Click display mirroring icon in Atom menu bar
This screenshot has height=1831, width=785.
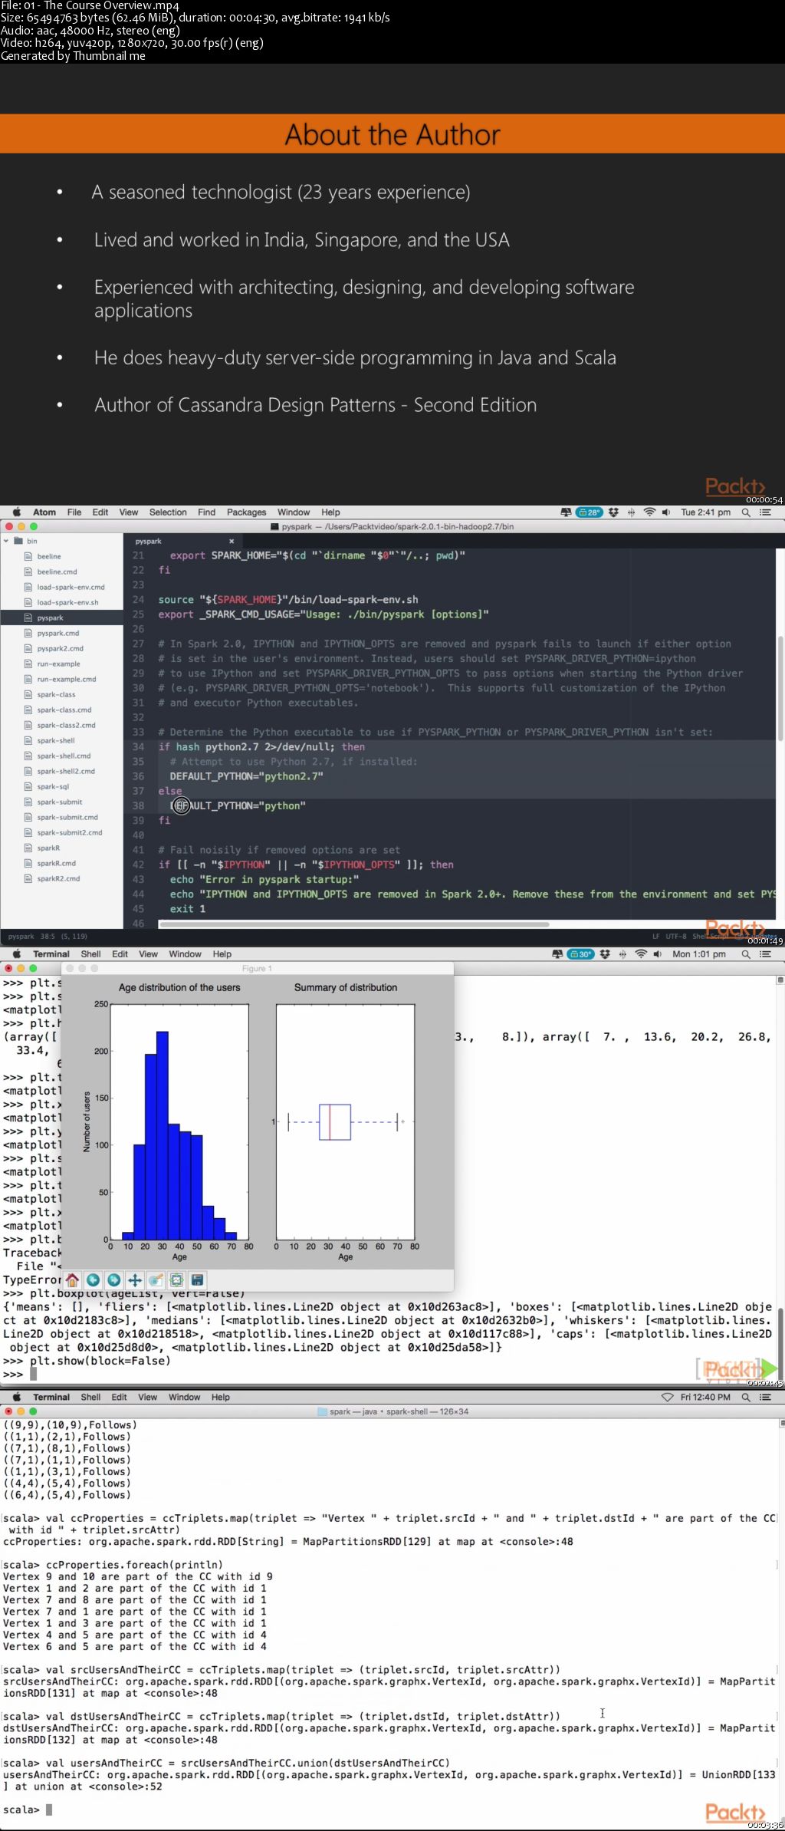click(x=566, y=512)
